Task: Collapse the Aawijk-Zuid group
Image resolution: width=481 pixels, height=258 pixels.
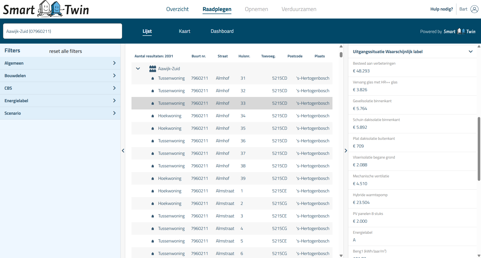Action: coord(138,69)
